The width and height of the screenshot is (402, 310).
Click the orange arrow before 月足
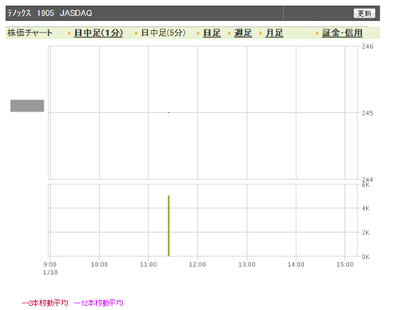coord(260,34)
